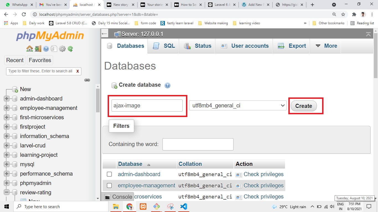Open XAMPP icon in taskbar
The image size is (378, 212).
point(143,206)
